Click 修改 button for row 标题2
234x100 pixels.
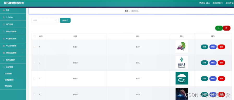click(x=213, y=63)
